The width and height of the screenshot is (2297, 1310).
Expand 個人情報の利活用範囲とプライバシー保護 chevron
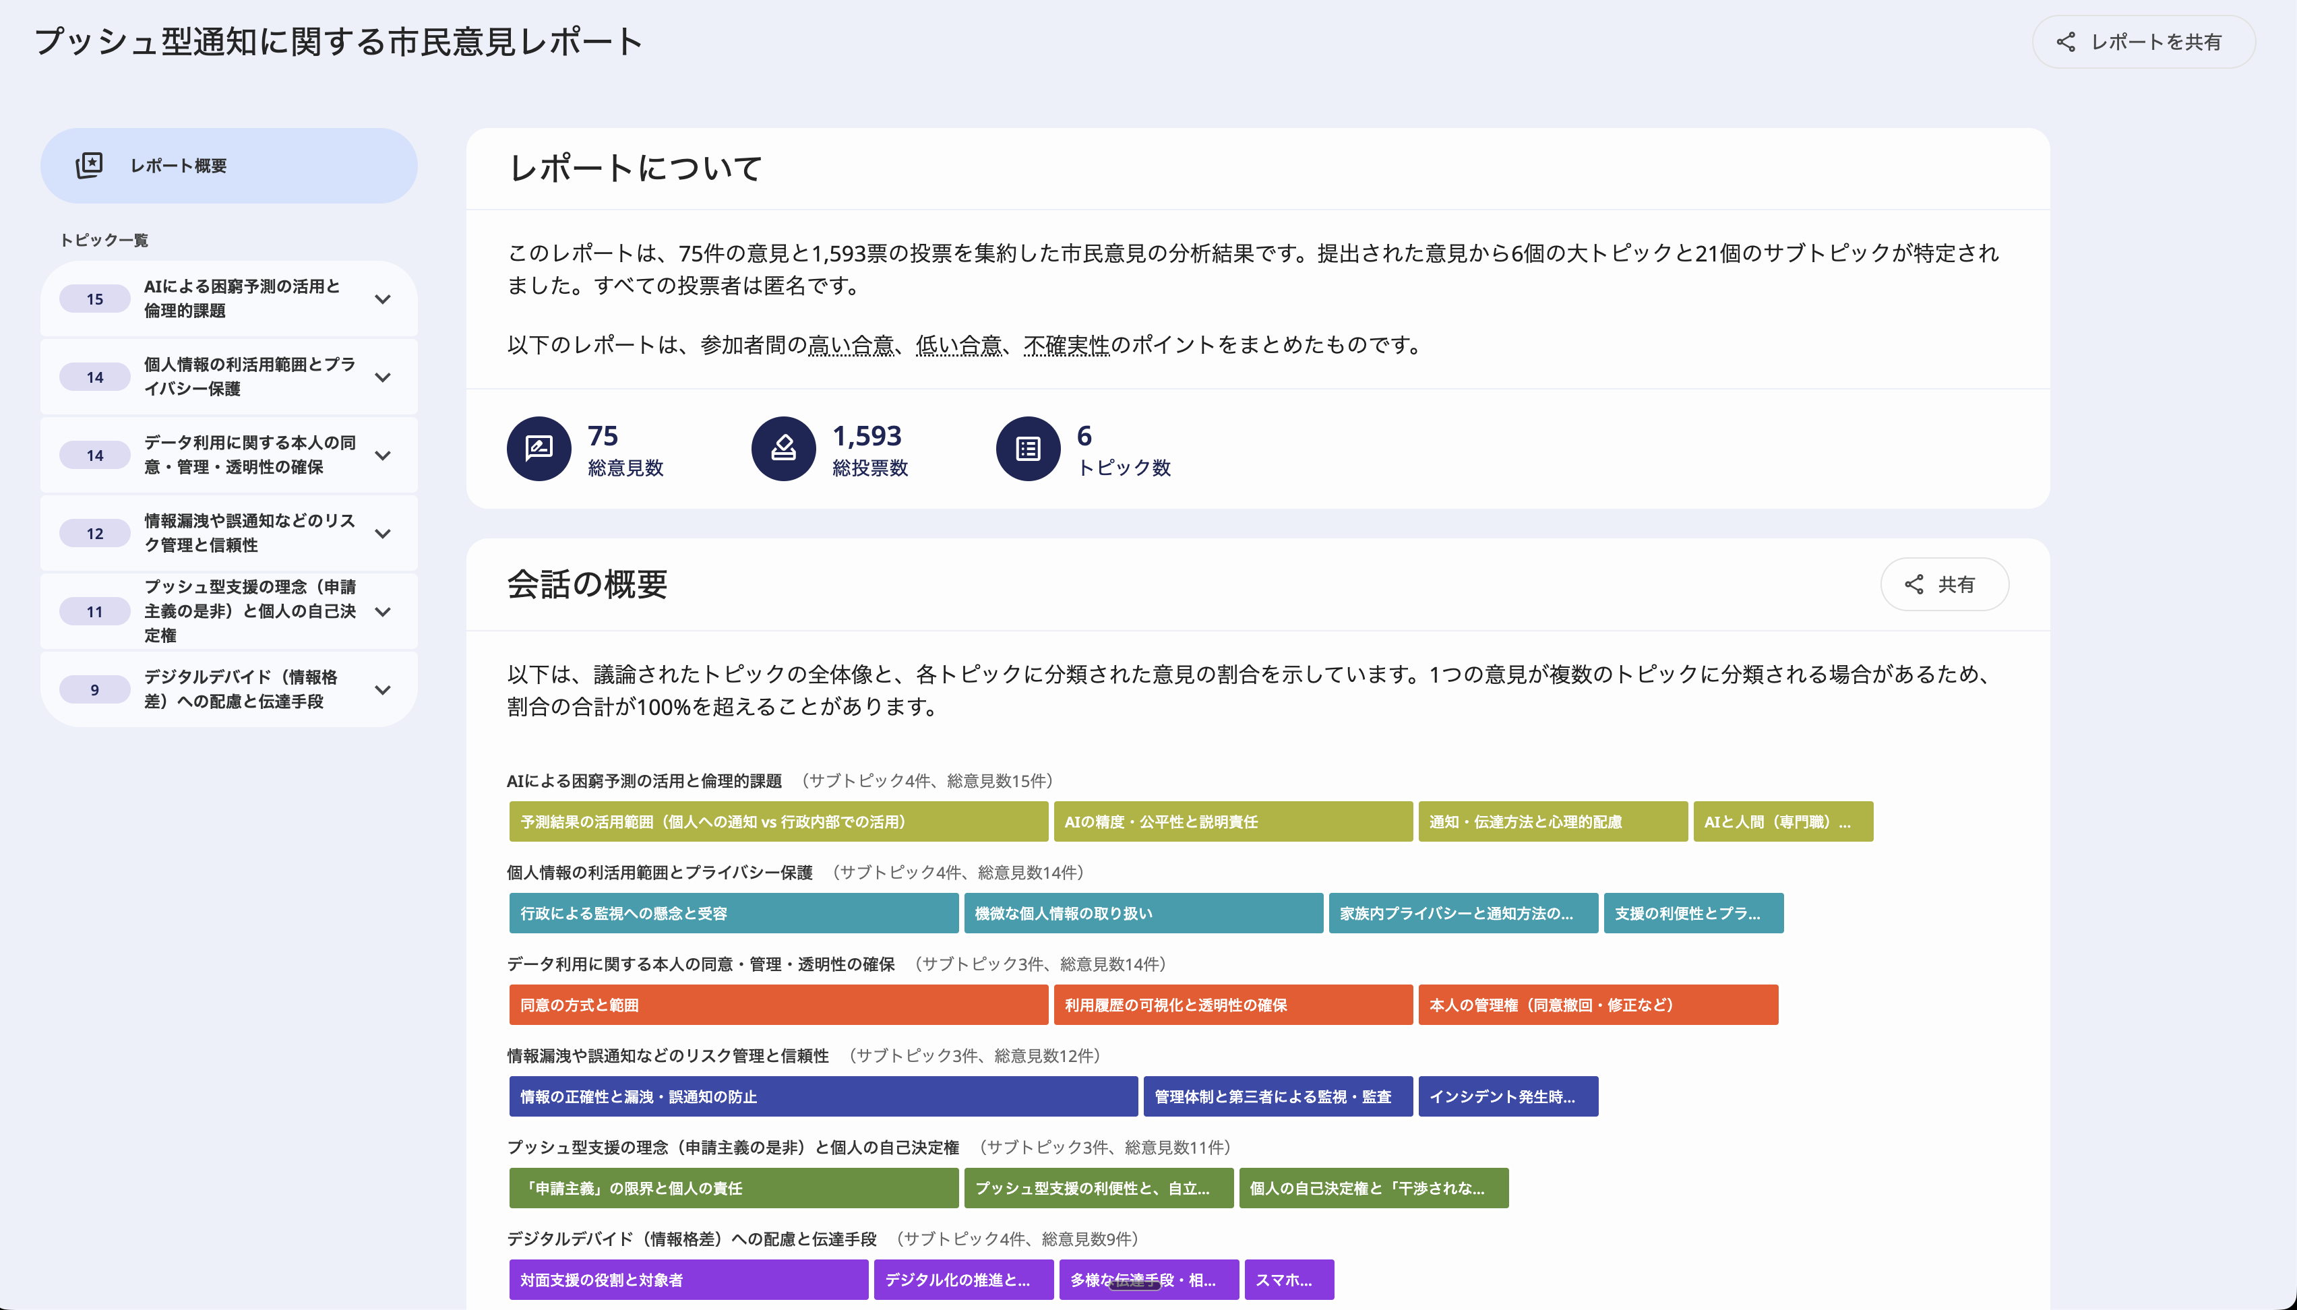click(384, 377)
